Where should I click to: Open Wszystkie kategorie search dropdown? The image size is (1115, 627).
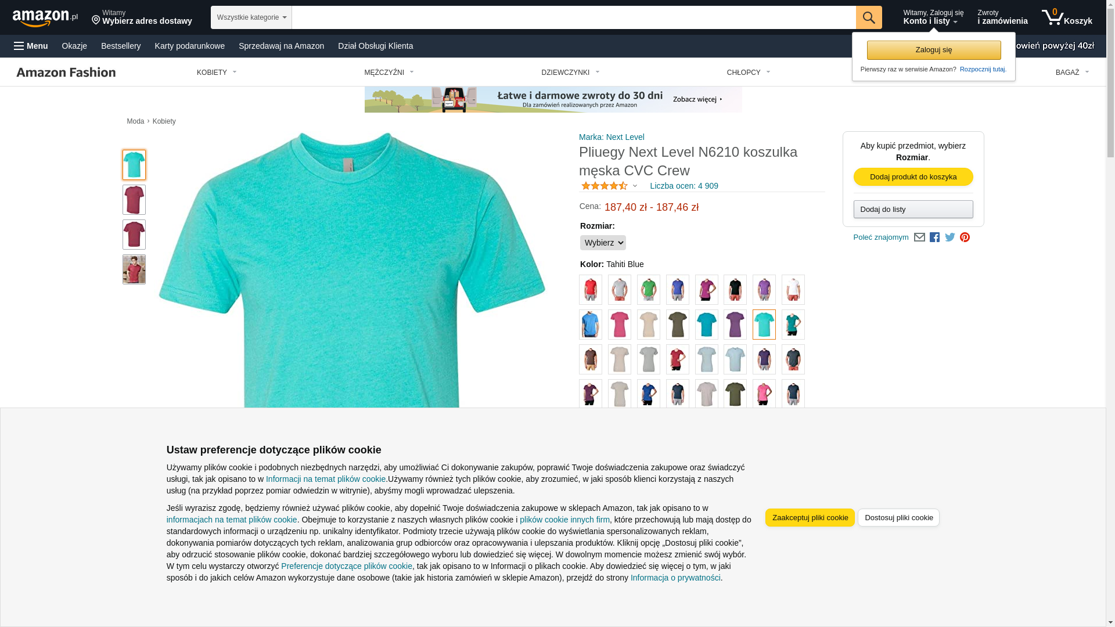click(x=251, y=17)
